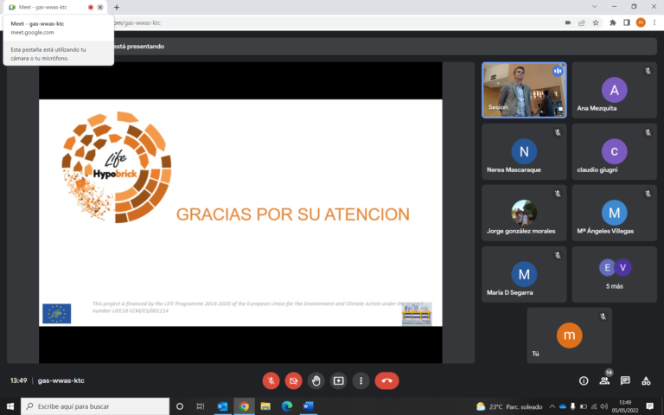
Task: Open Task View on the taskbar
Action: [201, 406]
